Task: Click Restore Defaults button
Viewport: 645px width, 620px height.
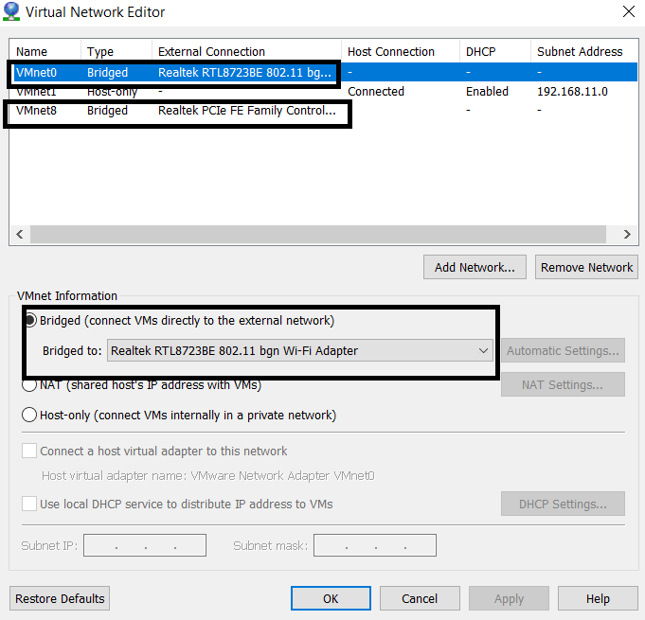Action: point(60,598)
